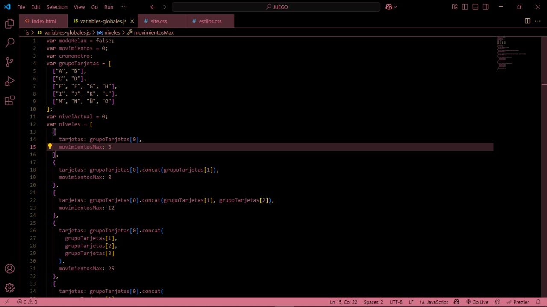Open variables-globales.js breadcrumb
547x307 pixels.
coord(64,32)
